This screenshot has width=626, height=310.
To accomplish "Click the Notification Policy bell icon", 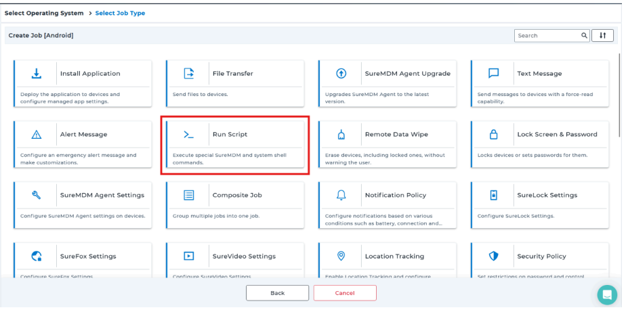I will tap(341, 196).
